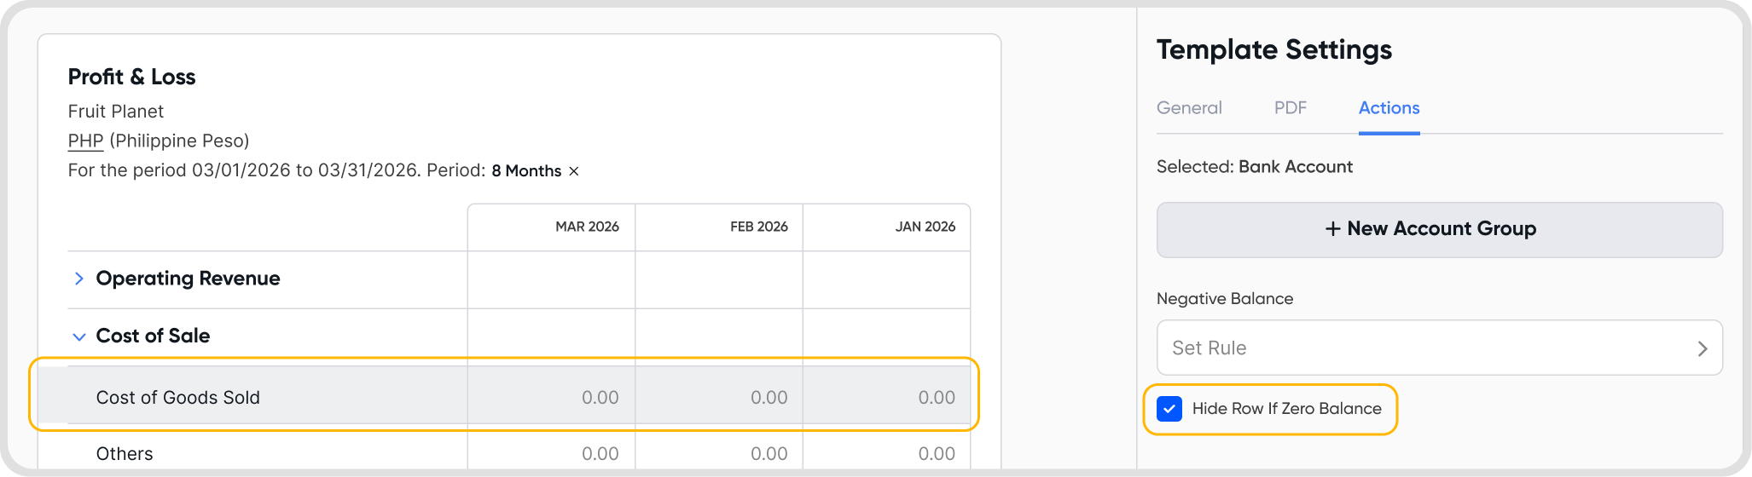Open the Negative Balance Set Rule selector
1752x477 pixels.
[1438, 348]
